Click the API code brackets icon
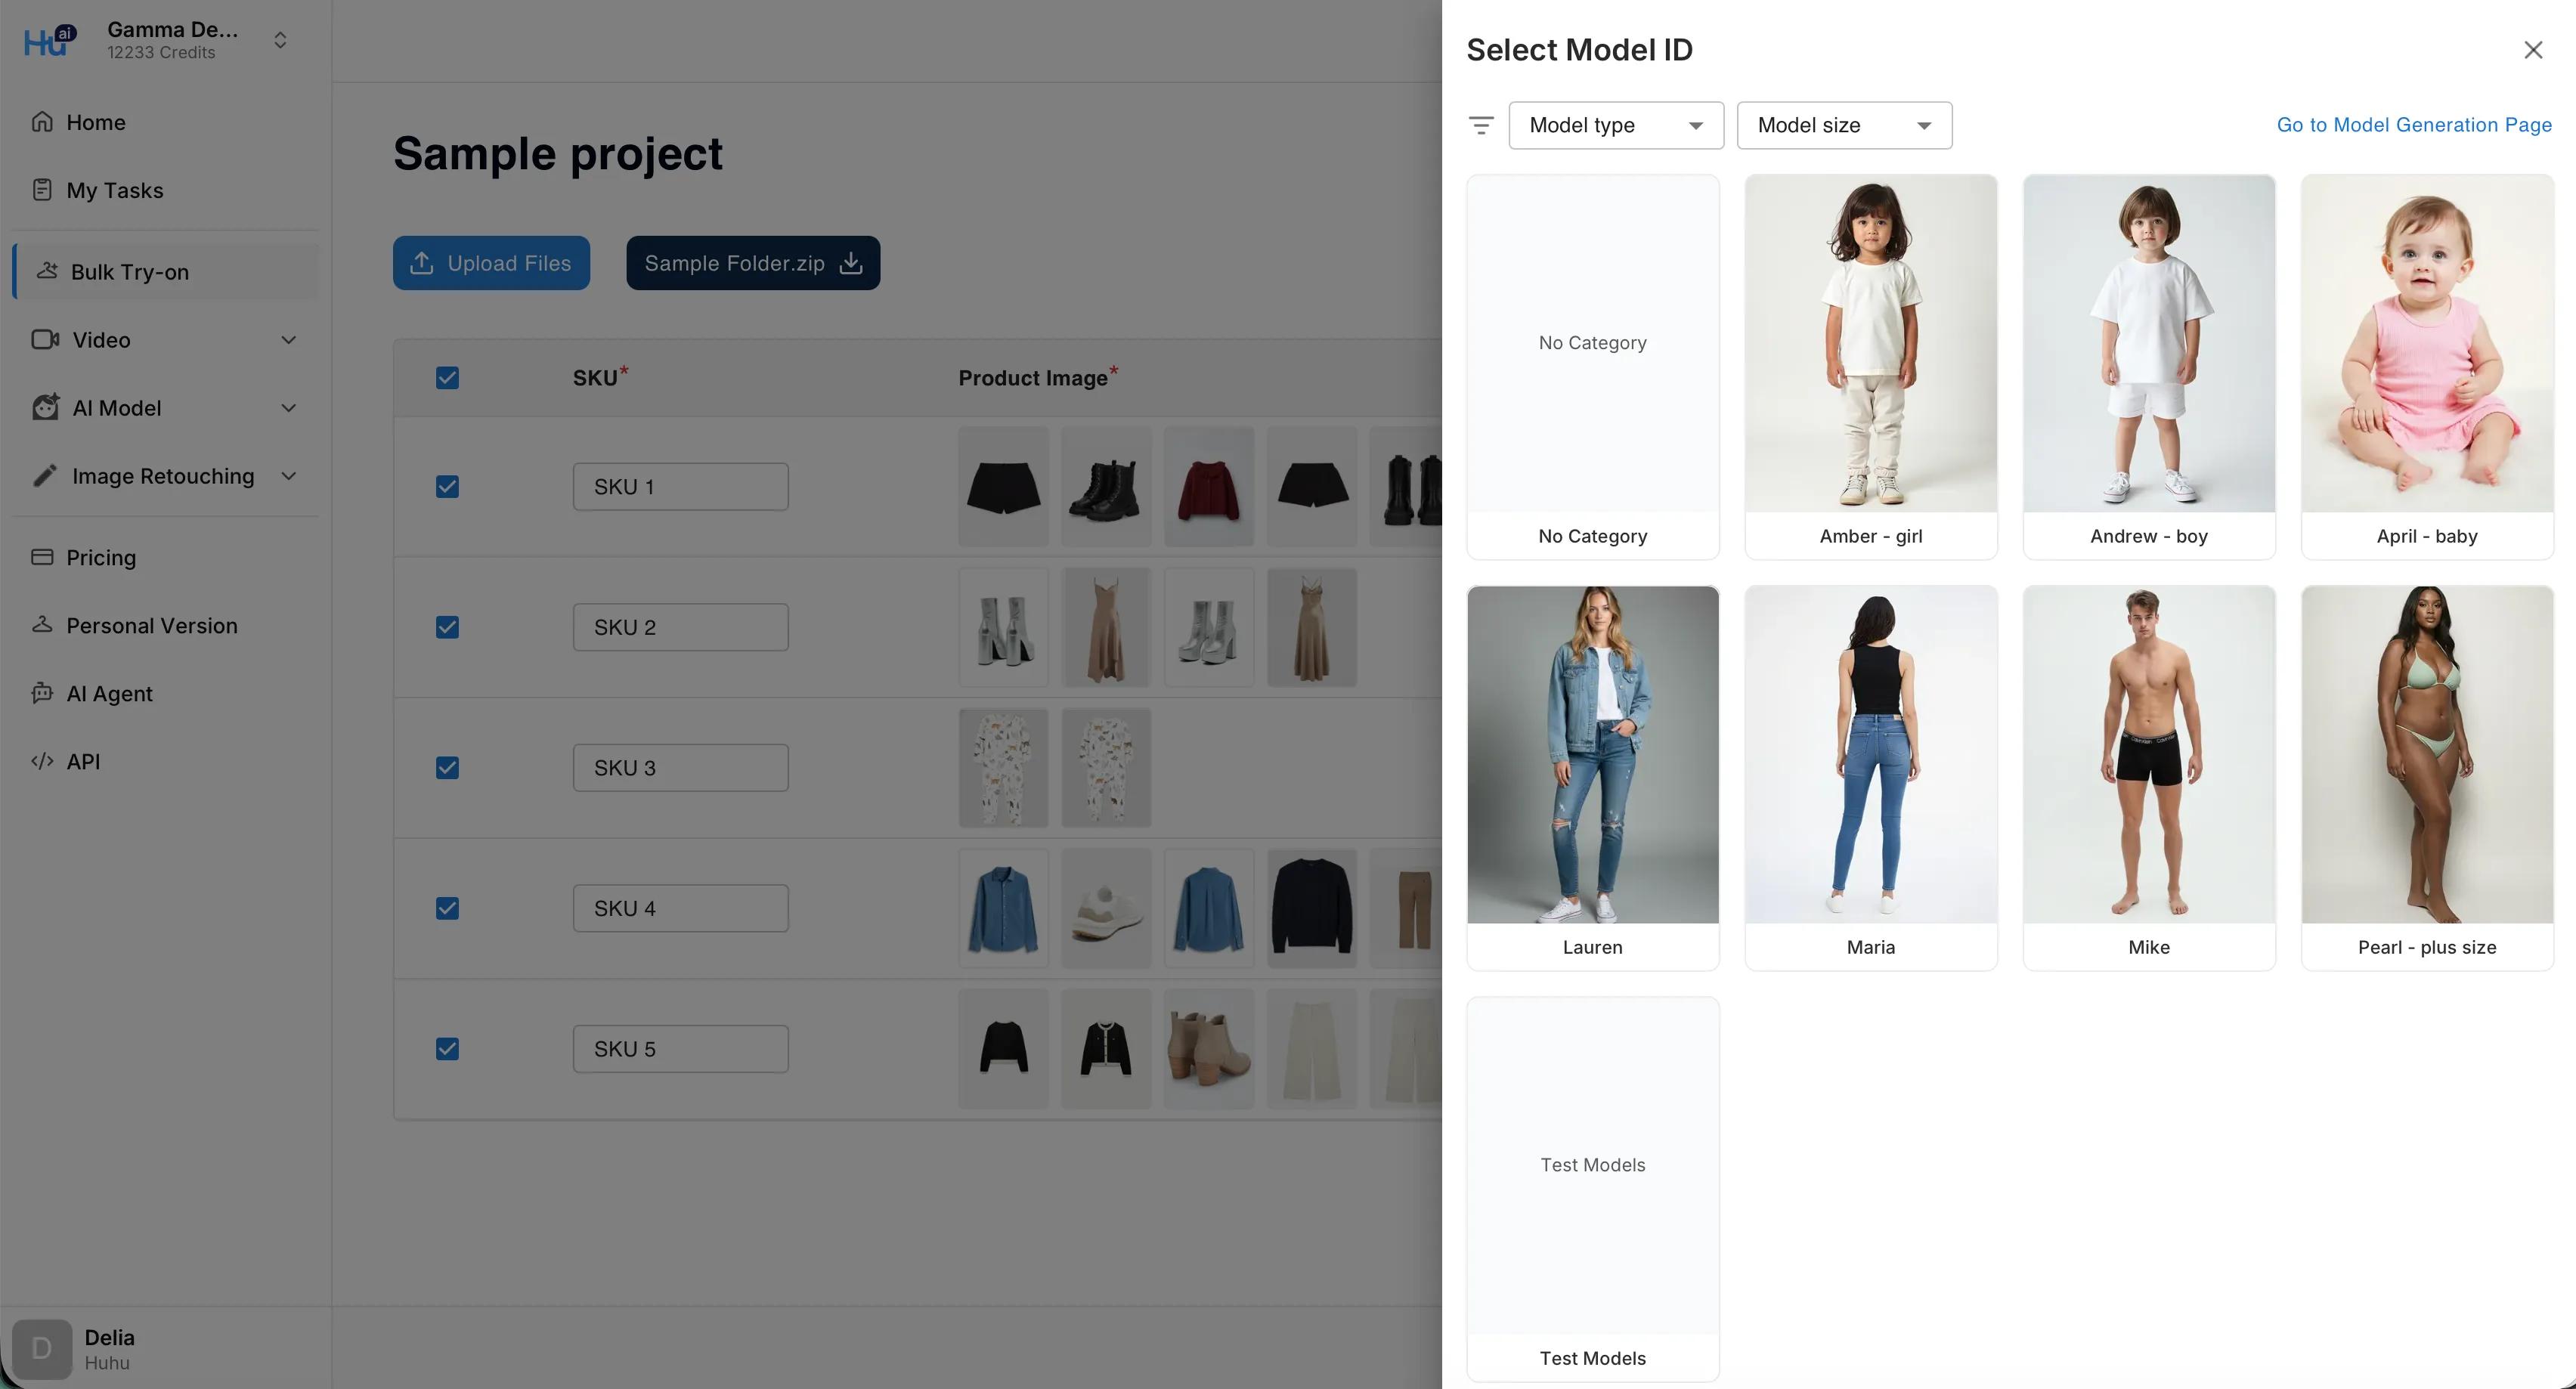Screen dimensions: 2576x1389 pyautogui.click(x=42, y=761)
